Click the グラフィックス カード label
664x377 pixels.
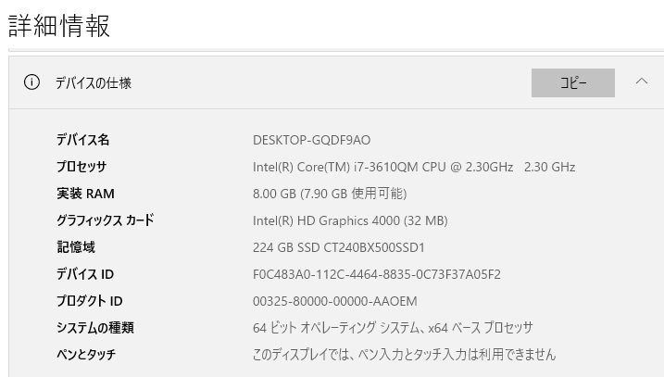[x=105, y=220]
